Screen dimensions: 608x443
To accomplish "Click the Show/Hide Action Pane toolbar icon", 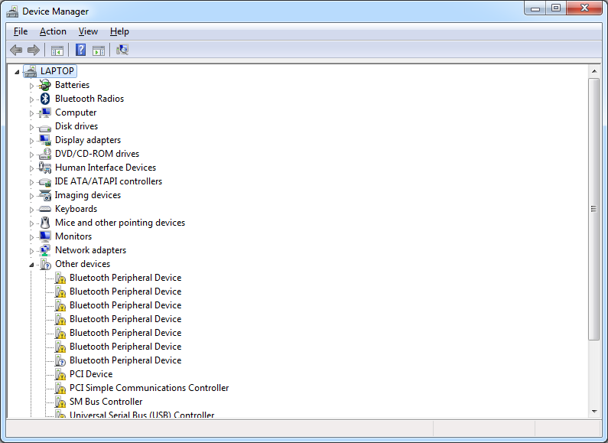I will coord(99,50).
